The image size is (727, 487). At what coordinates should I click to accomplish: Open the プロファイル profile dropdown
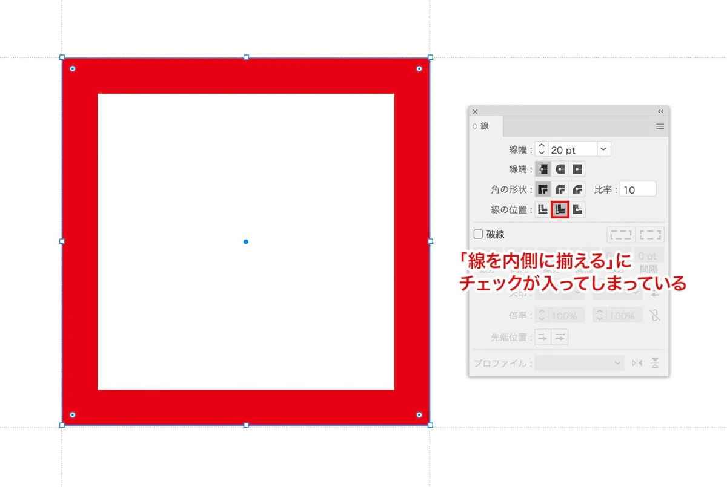(x=580, y=363)
